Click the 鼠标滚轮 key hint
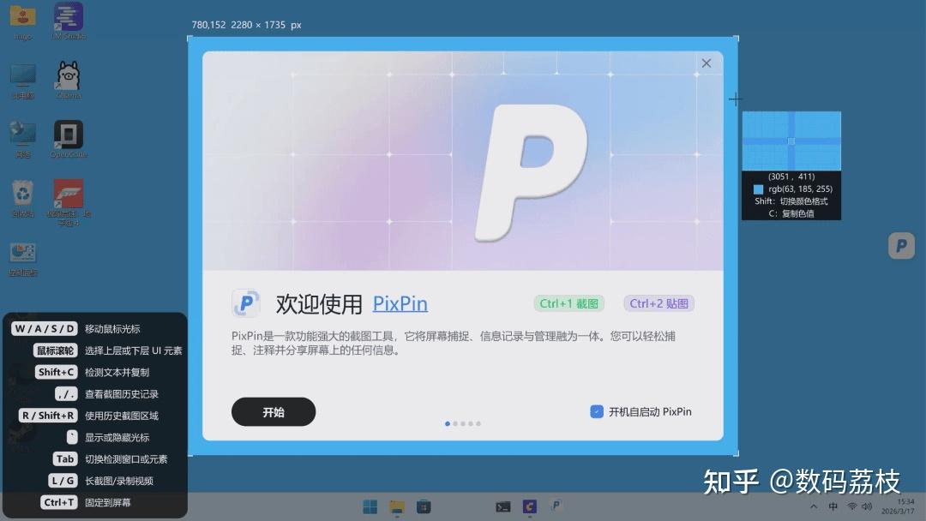This screenshot has width=926, height=521. point(56,350)
